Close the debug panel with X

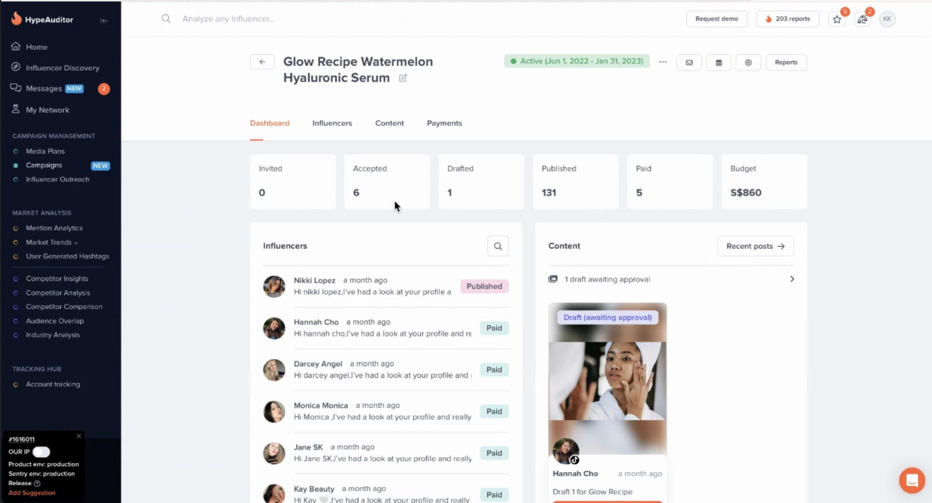click(78, 436)
